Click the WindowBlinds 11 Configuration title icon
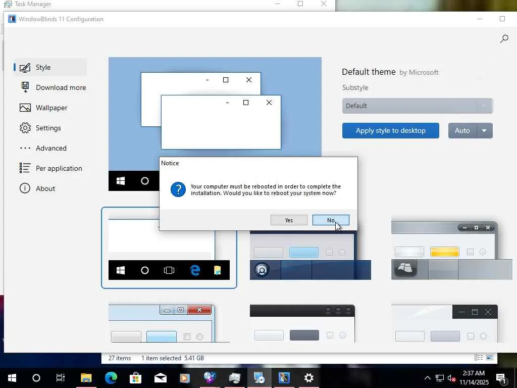This screenshot has width=517, height=388. click(x=12, y=19)
